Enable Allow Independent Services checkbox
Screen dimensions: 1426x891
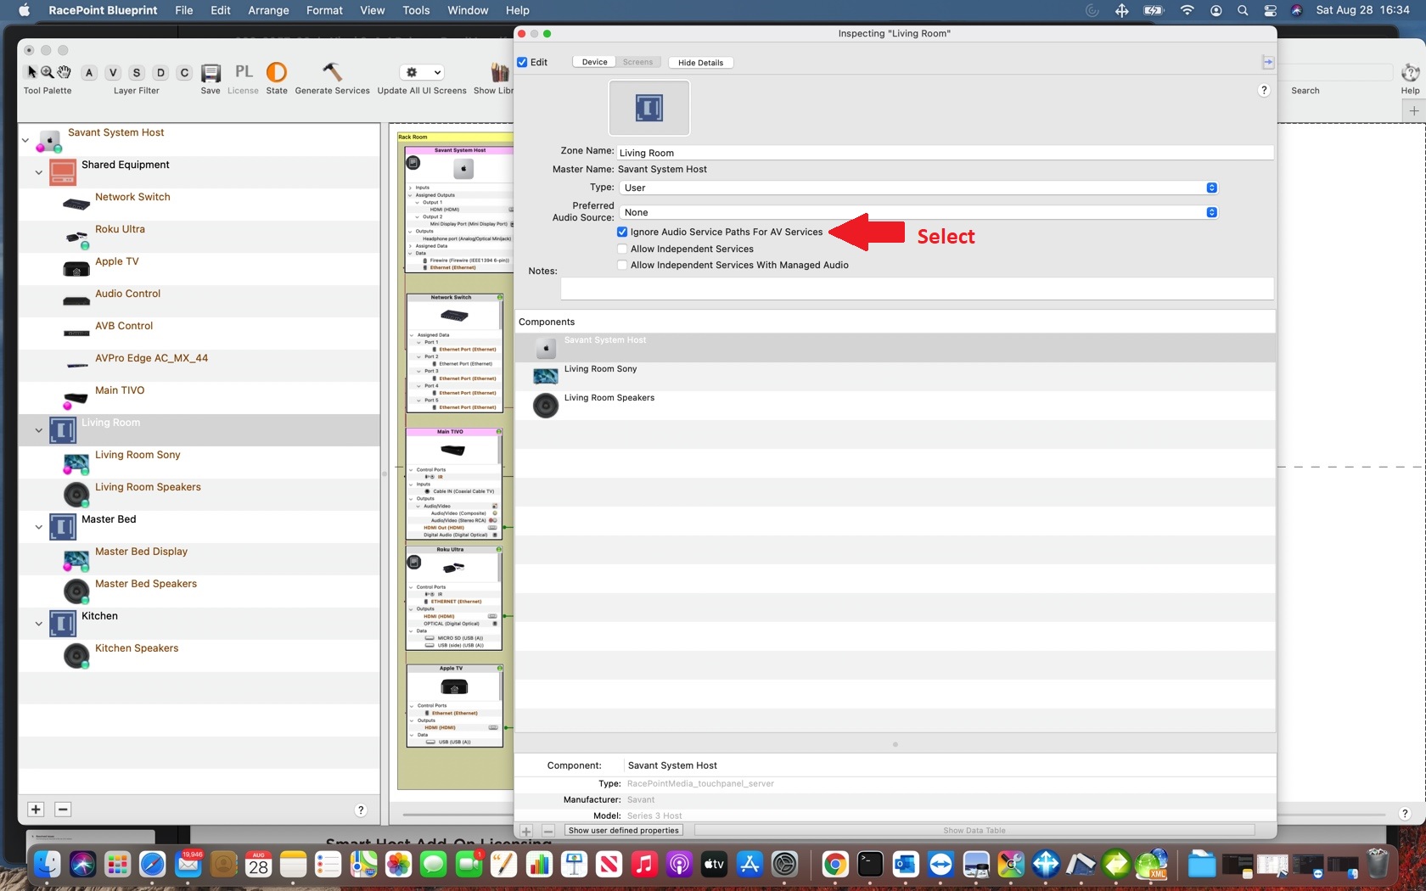coord(622,249)
